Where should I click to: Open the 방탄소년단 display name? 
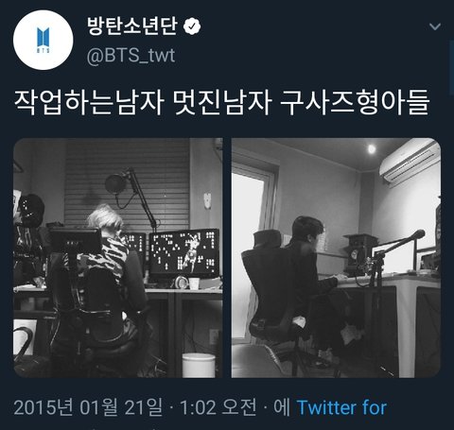tap(132, 26)
